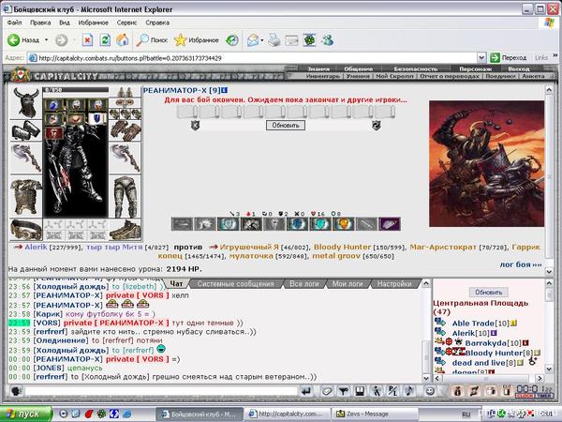The width and height of the screenshot is (562, 422).
Task: Click the smiley emoticon icon below chat
Action: [430, 391]
